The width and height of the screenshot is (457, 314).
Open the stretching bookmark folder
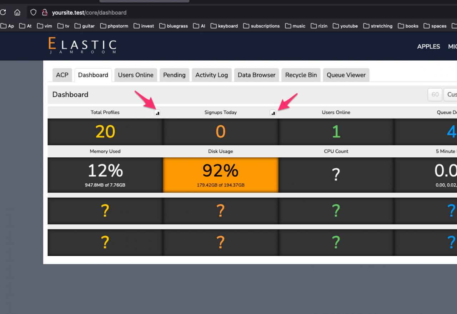(x=378, y=26)
